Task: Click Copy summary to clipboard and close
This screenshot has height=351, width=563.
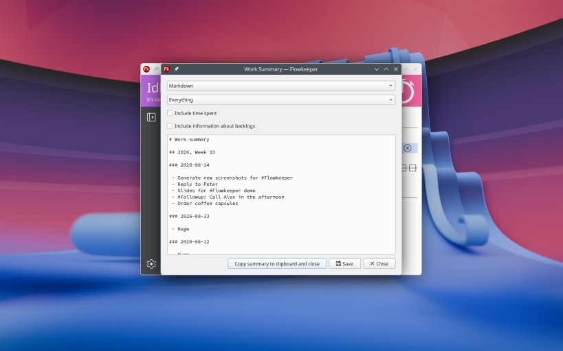Action: coord(277,264)
